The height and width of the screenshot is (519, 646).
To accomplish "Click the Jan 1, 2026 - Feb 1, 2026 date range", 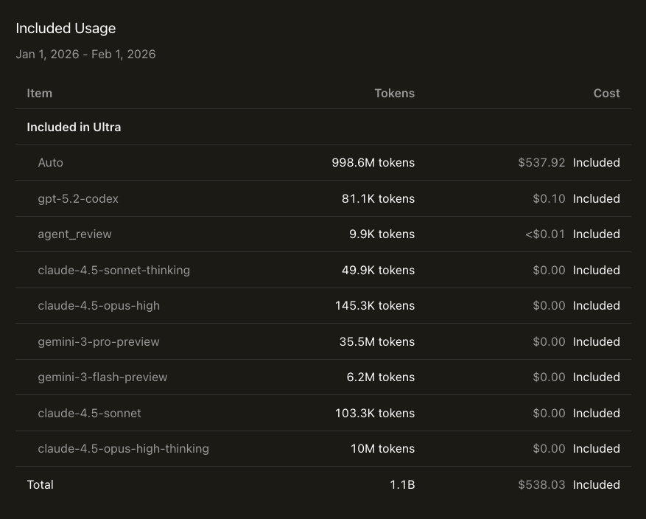I will tap(85, 54).
